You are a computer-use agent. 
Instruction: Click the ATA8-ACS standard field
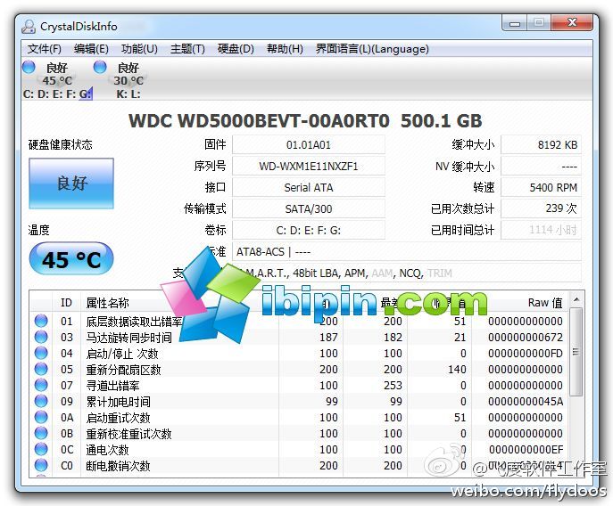(407, 251)
